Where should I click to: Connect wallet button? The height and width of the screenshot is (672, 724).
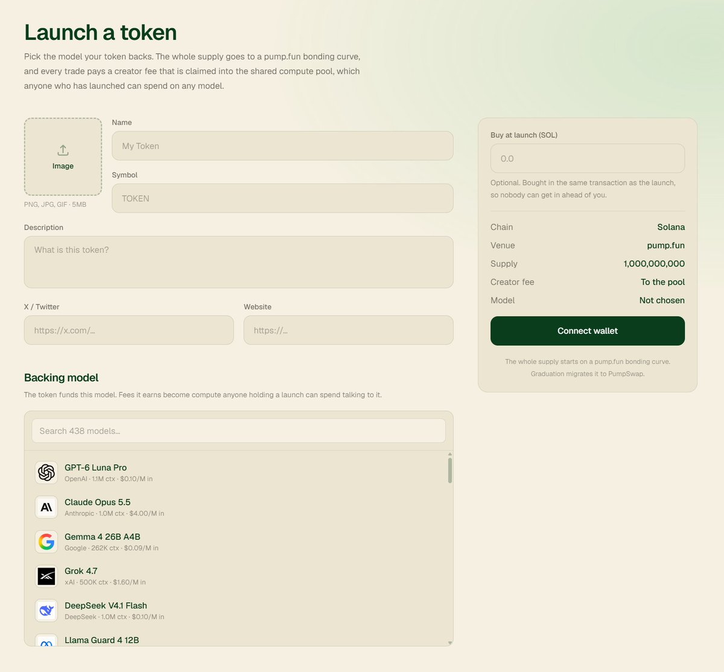[588, 331]
